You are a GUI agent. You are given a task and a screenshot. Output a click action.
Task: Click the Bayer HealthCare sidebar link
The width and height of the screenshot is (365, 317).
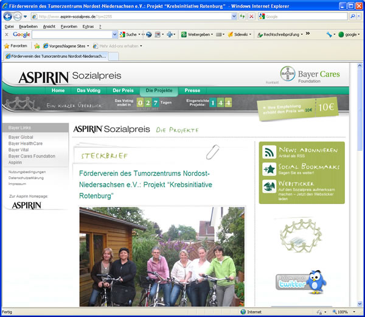click(26, 144)
